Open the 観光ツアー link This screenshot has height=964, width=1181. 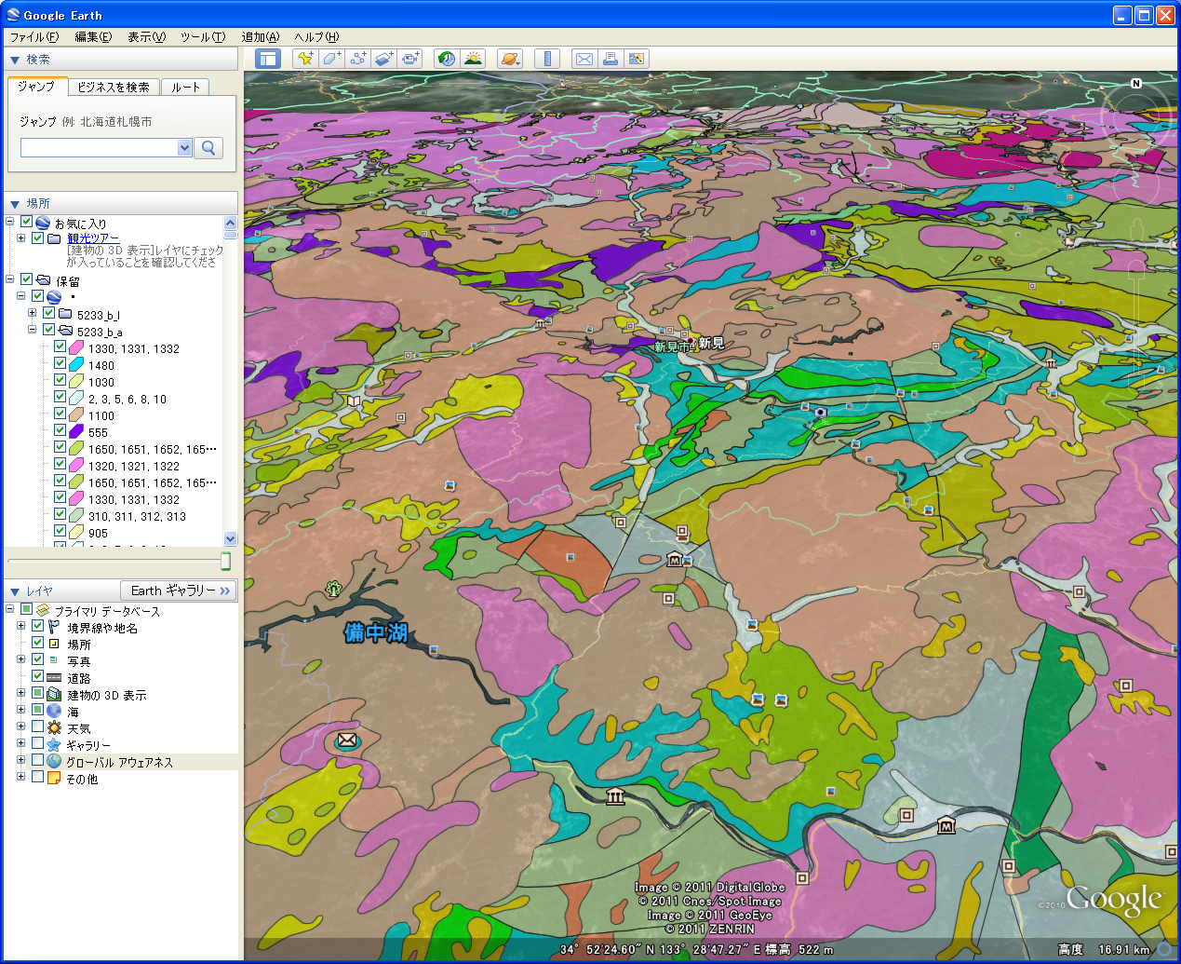pyautogui.click(x=93, y=238)
